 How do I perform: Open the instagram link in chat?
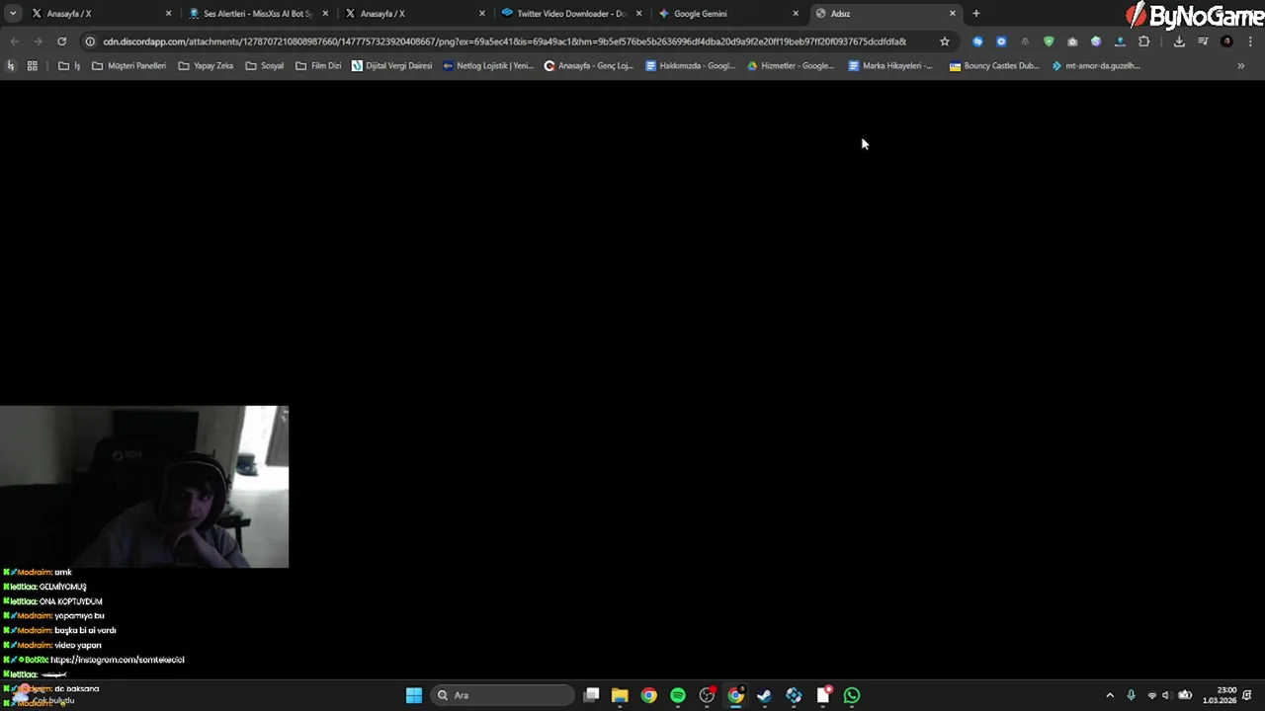coord(117,660)
